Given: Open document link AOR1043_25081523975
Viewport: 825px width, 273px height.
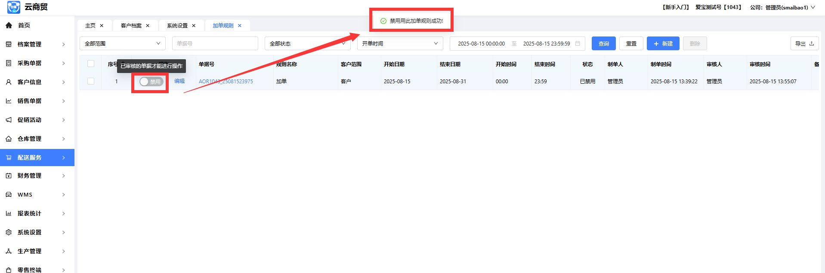Looking at the screenshot, I should point(226,82).
